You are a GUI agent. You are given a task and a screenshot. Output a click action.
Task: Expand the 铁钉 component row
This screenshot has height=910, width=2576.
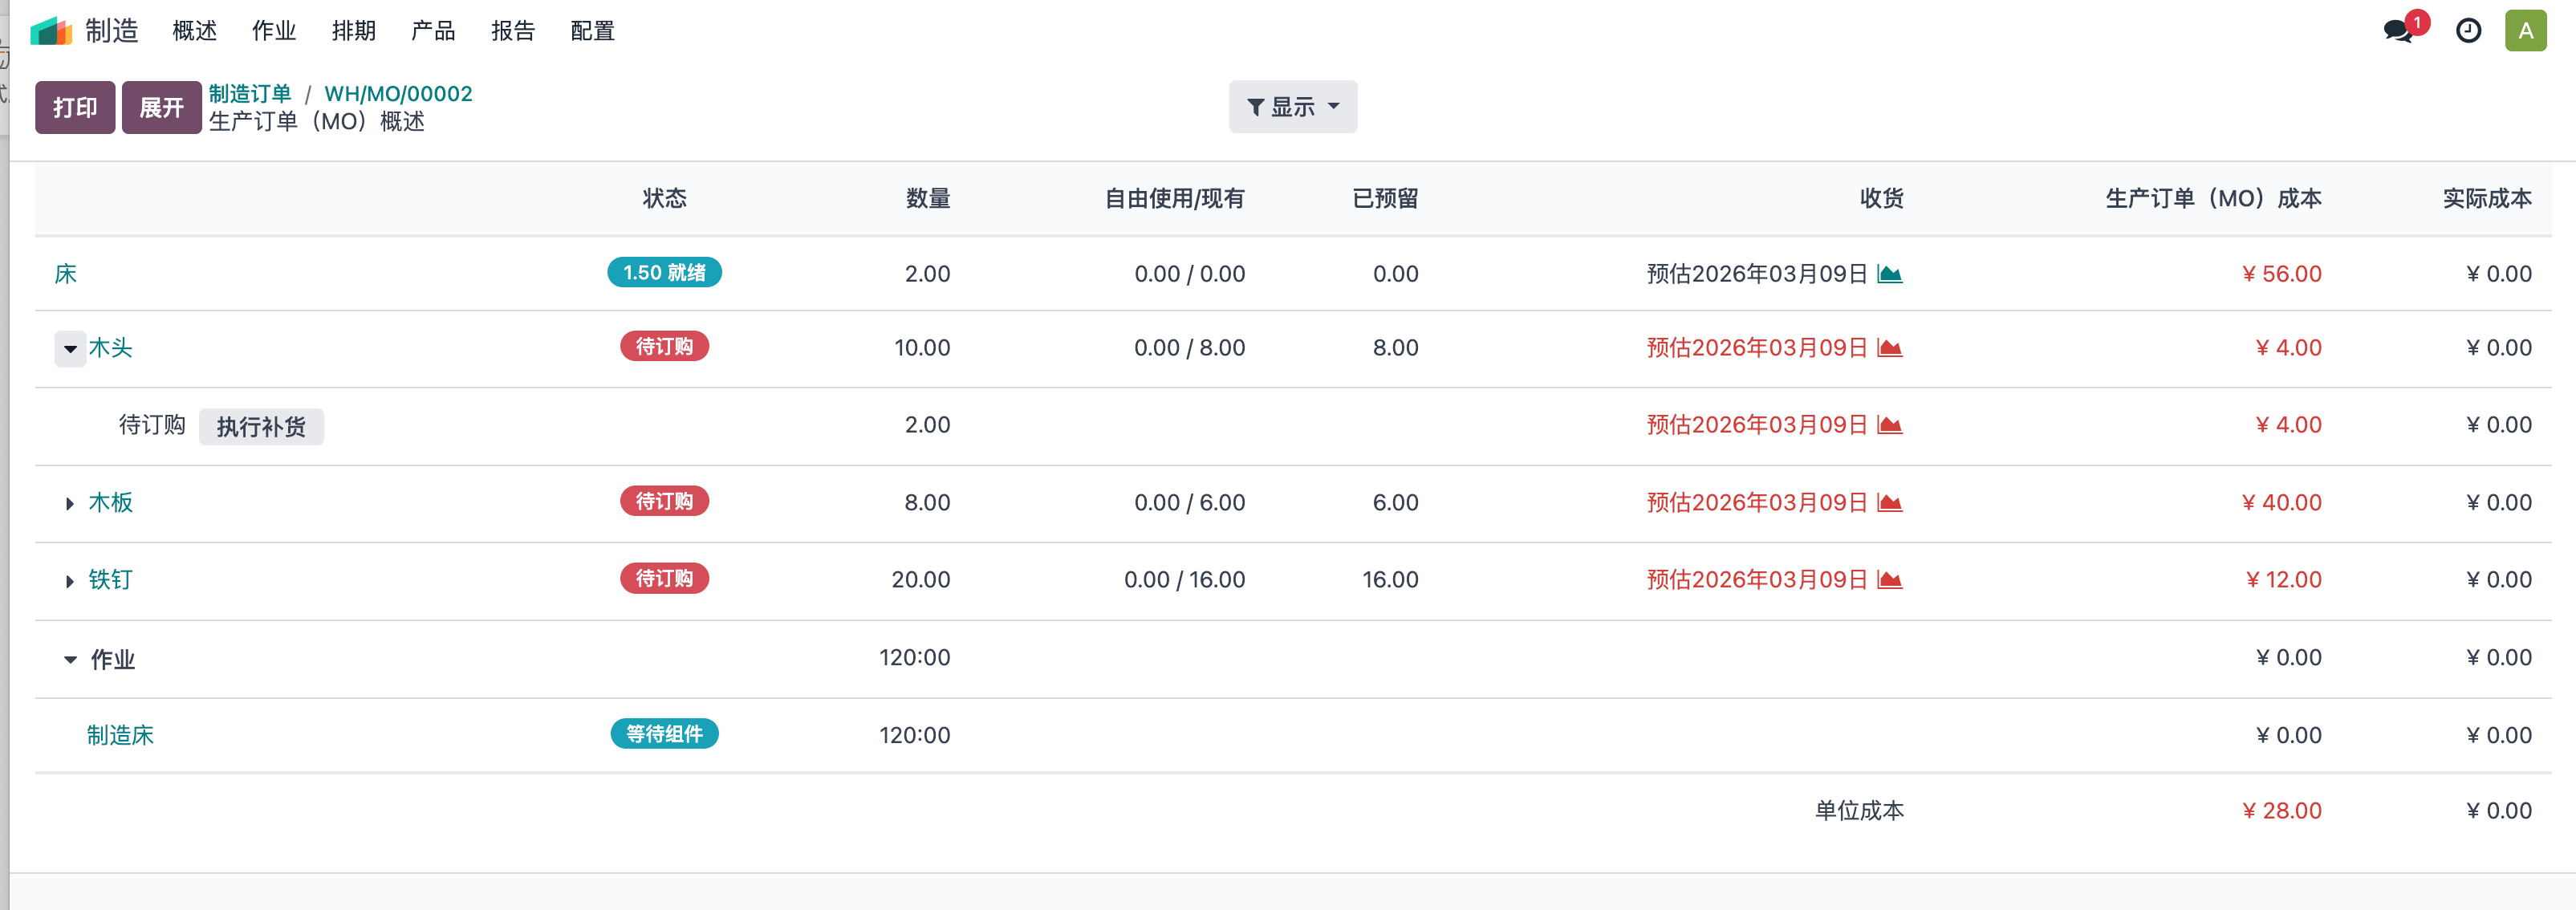point(69,581)
